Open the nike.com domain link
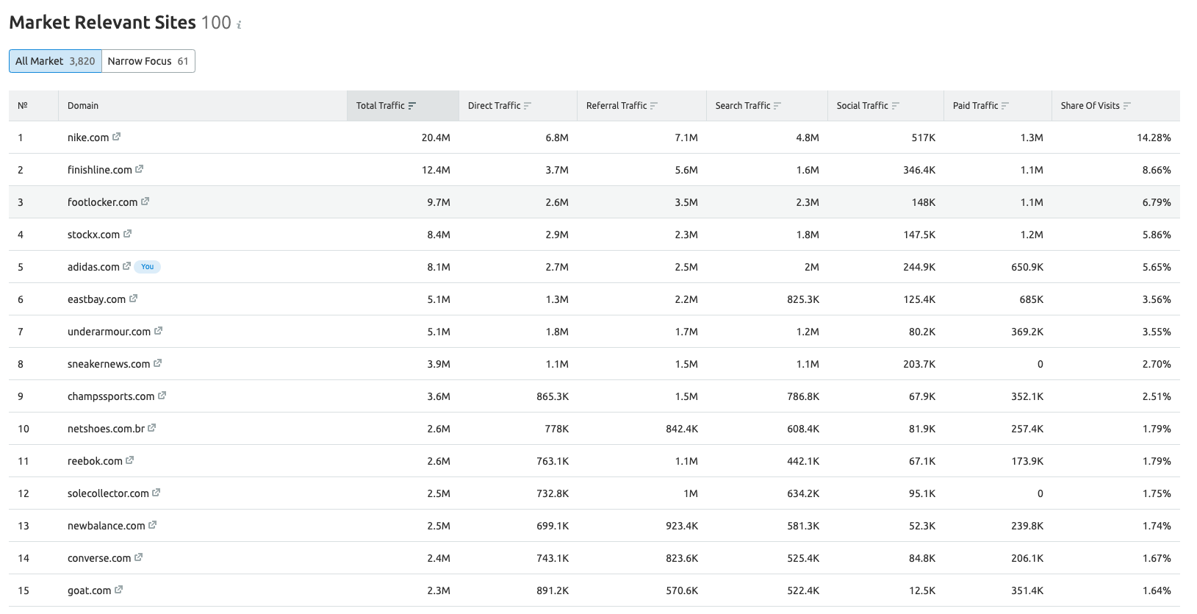The height and width of the screenshot is (614, 1197). [88, 138]
